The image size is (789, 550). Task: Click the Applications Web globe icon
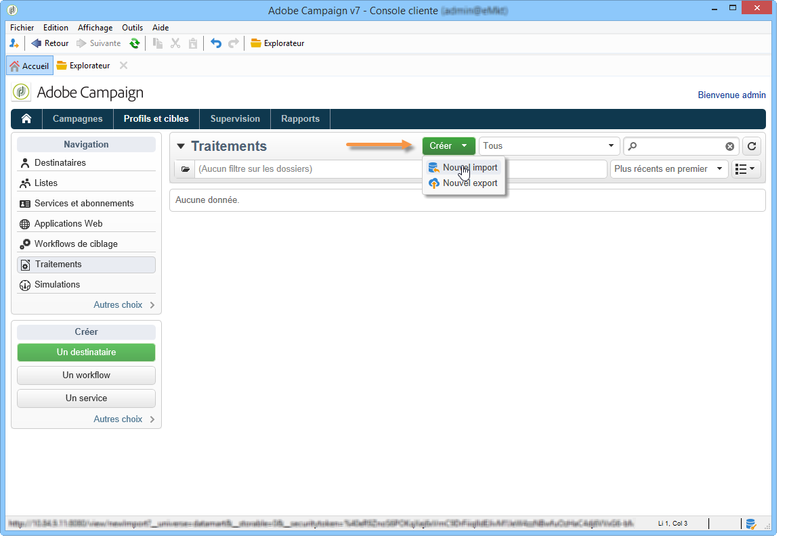click(x=24, y=224)
